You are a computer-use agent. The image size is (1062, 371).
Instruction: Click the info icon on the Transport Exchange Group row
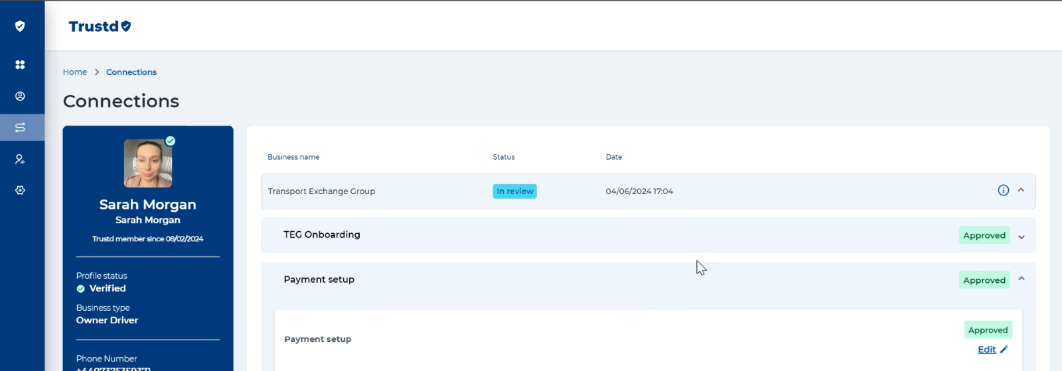[1003, 190]
